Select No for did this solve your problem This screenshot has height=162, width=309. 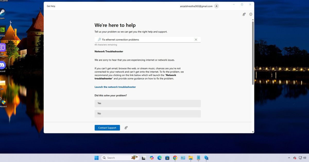(x=148, y=114)
